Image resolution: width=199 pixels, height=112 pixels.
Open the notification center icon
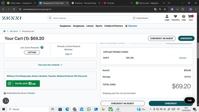click(x=194, y=109)
